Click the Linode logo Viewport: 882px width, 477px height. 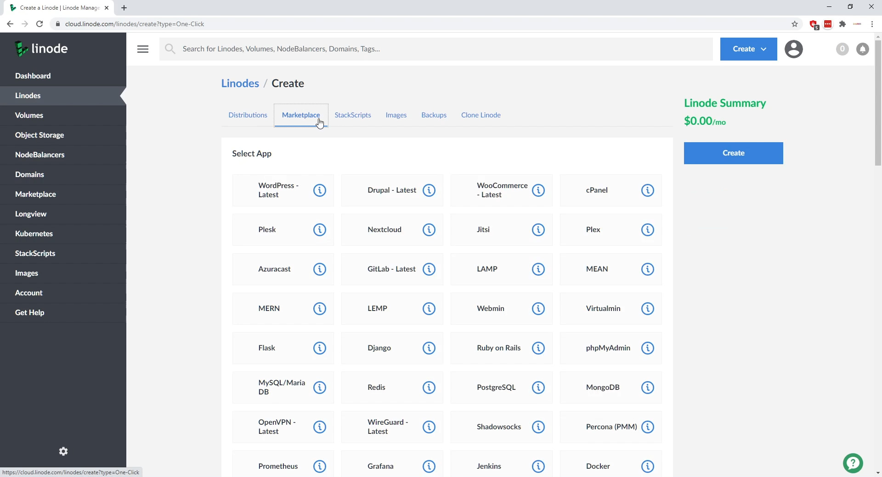(41, 49)
